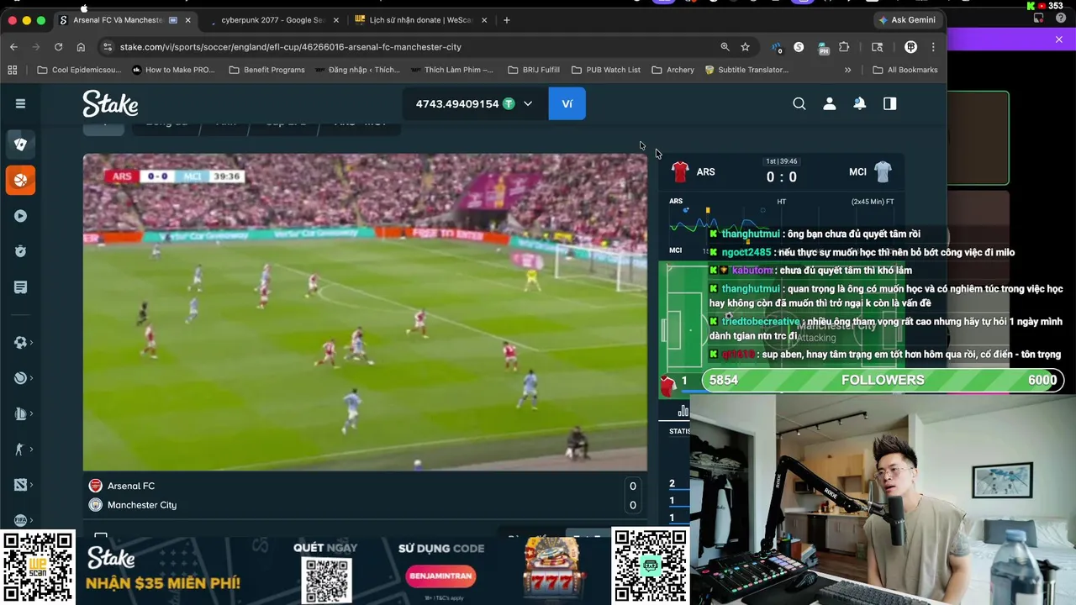Image resolution: width=1076 pixels, height=605 pixels.
Task: Show more bookmarks with double chevron
Action: pos(847,70)
